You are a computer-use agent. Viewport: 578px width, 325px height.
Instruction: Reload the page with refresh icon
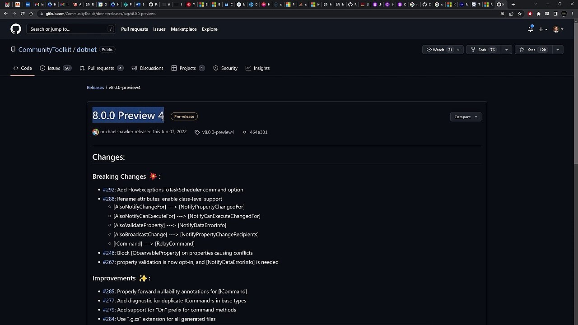point(23,14)
